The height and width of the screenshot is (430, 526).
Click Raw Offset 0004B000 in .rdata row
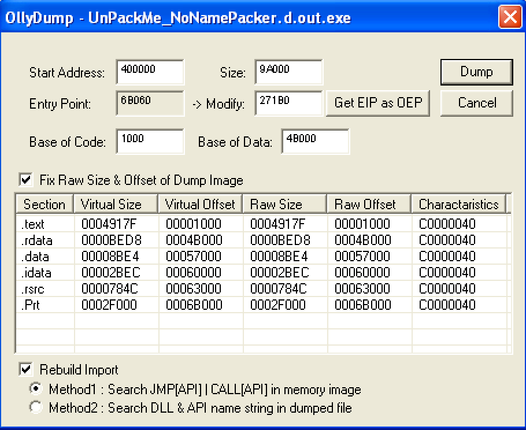click(x=363, y=240)
